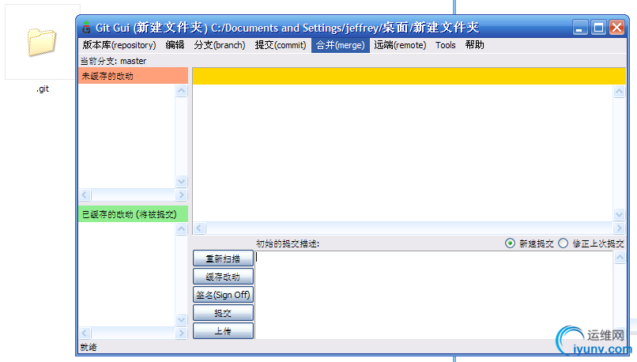Open the Tools menu
Image resolution: width=637 pixels, height=362 pixels.
(x=445, y=45)
